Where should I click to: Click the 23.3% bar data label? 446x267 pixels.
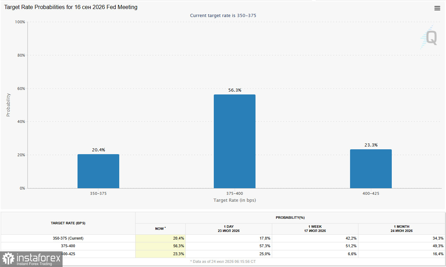click(x=371, y=145)
